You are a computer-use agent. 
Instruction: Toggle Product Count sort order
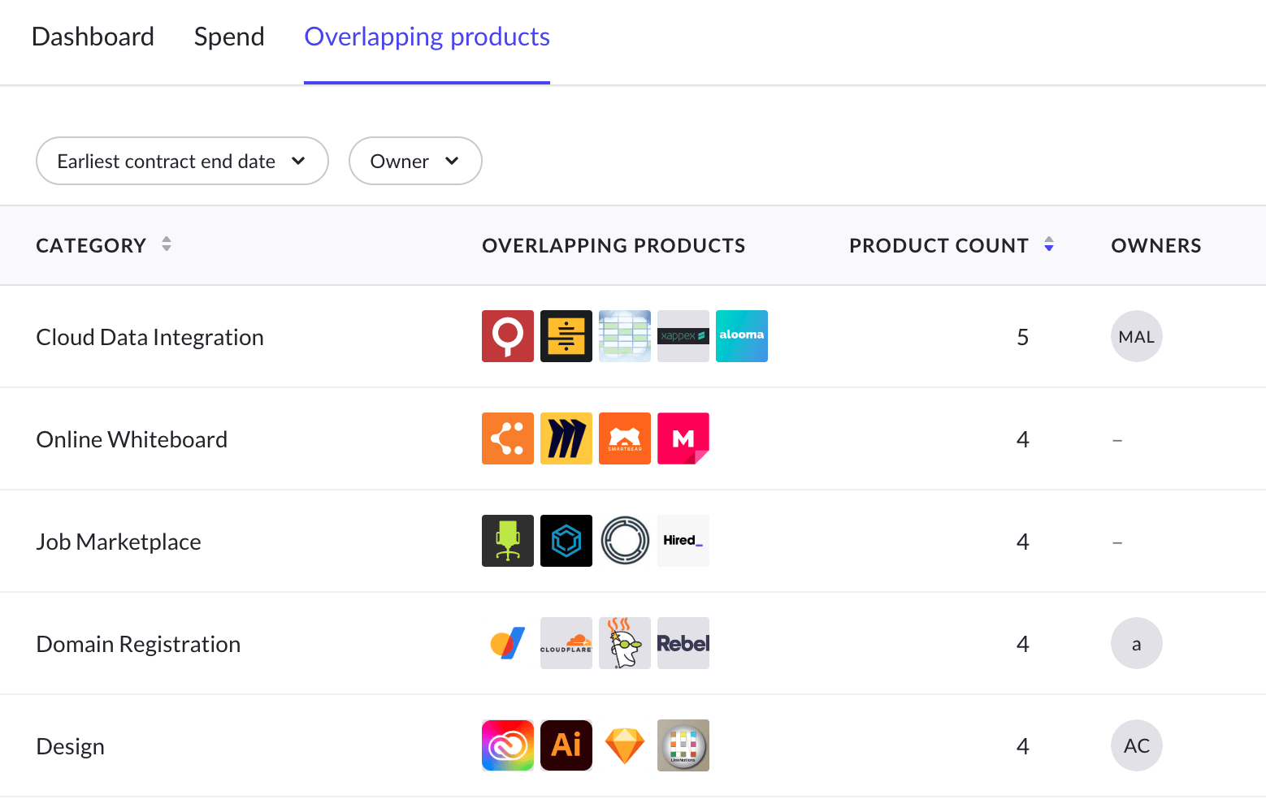click(1048, 244)
